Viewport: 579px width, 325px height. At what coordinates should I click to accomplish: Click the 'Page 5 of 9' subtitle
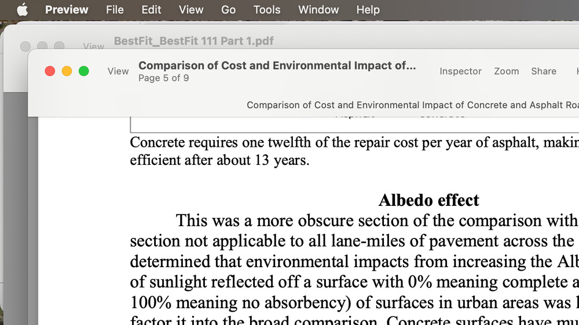tap(164, 78)
